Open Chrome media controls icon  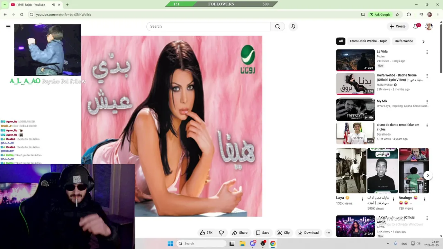point(421,15)
